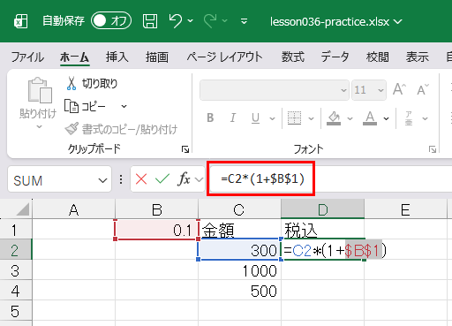Toggle Underline formatting
Screen dimensions: 452x326
[x=255, y=118]
